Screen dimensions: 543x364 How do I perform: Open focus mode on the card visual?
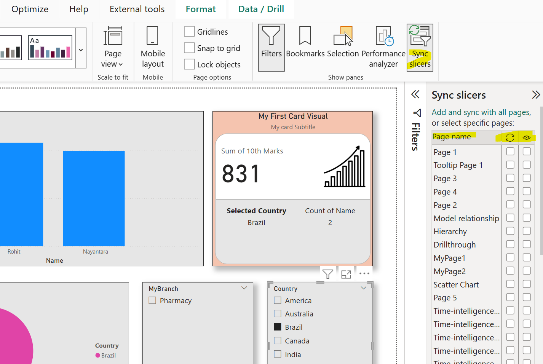click(346, 273)
